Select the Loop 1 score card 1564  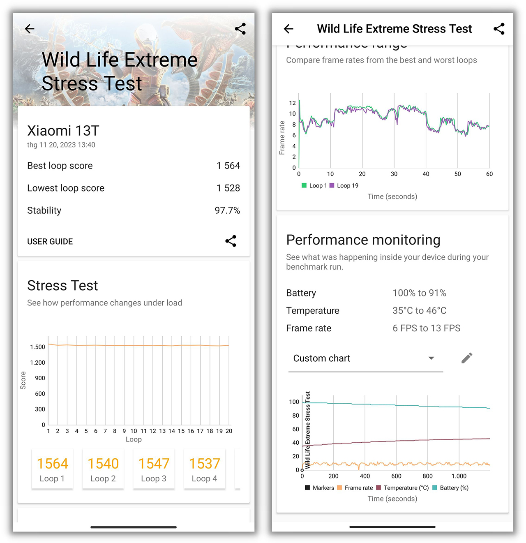pyautogui.click(x=52, y=469)
